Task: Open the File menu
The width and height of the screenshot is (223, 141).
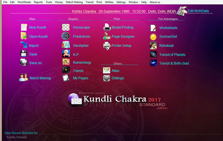Action: (5, 2)
